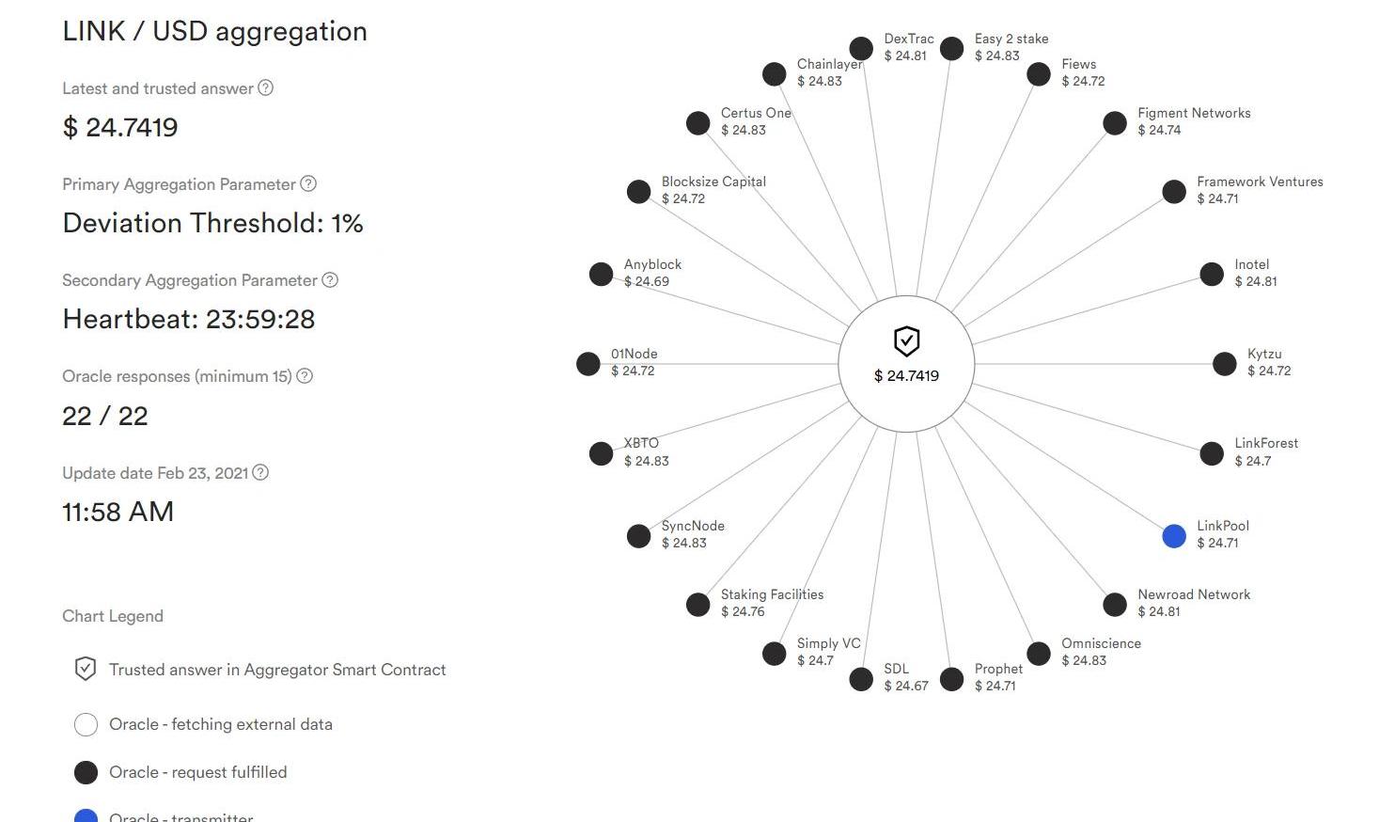The height and width of the screenshot is (822, 1379).
Task: Click the Newroad Network oracle label
Action: click(1194, 594)
